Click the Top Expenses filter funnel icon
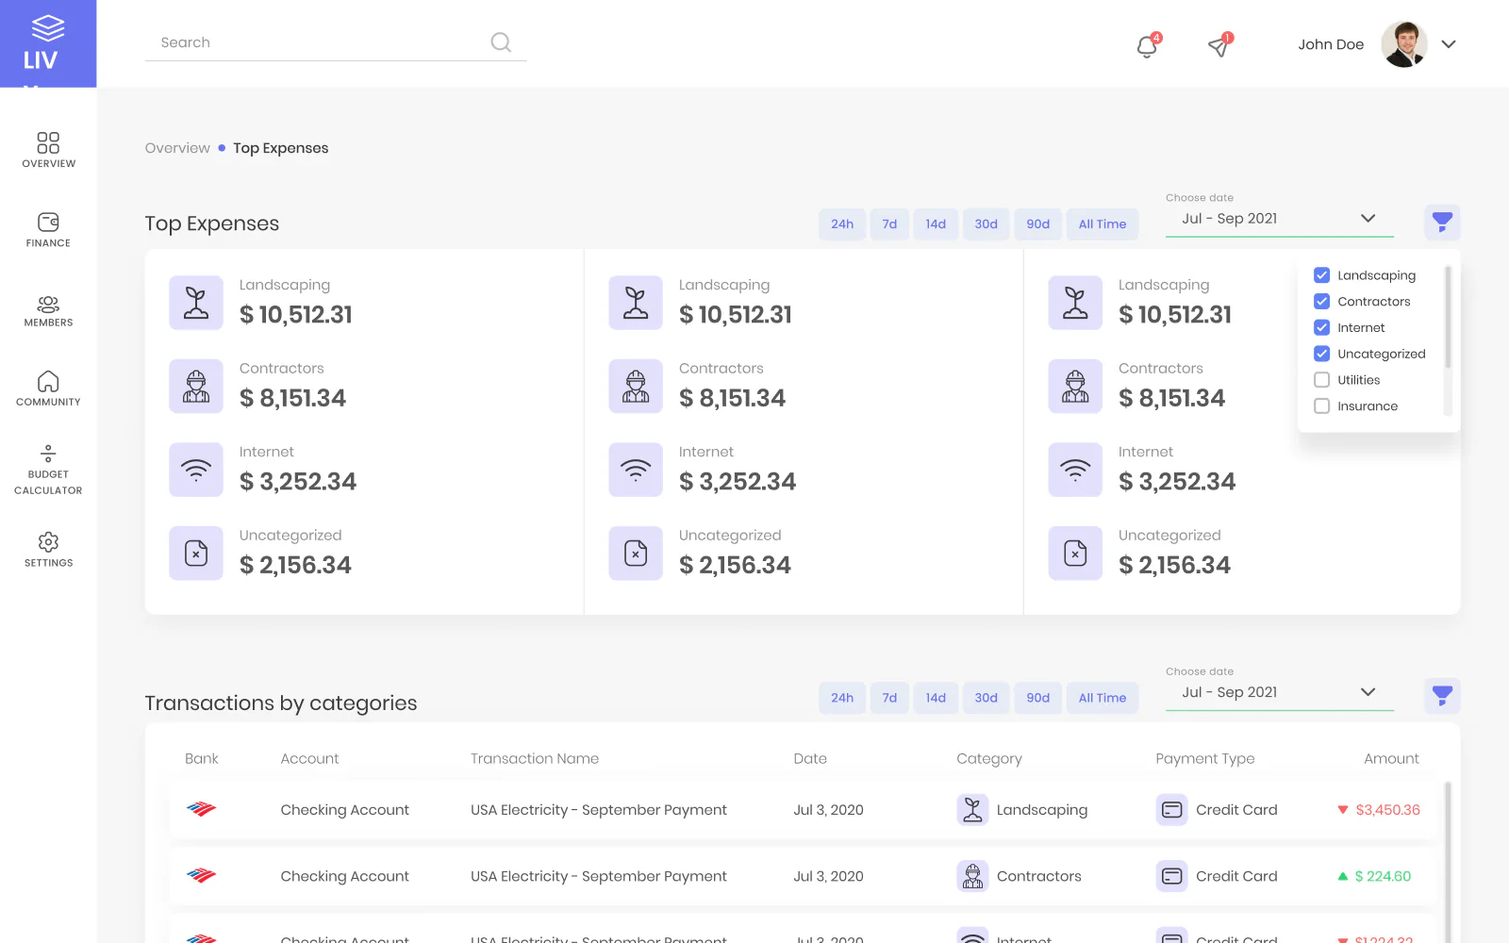The height and width of the screenshot is (943, 1509). point(1442,223)
